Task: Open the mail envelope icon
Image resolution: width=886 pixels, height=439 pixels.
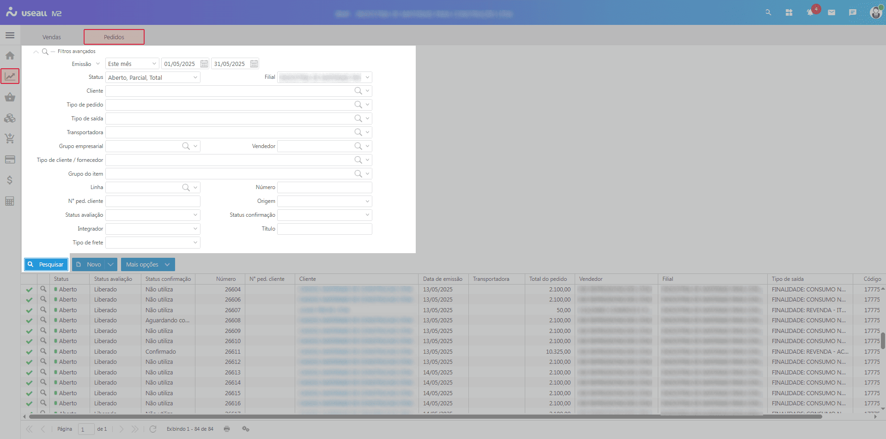Action: (831, 13)
